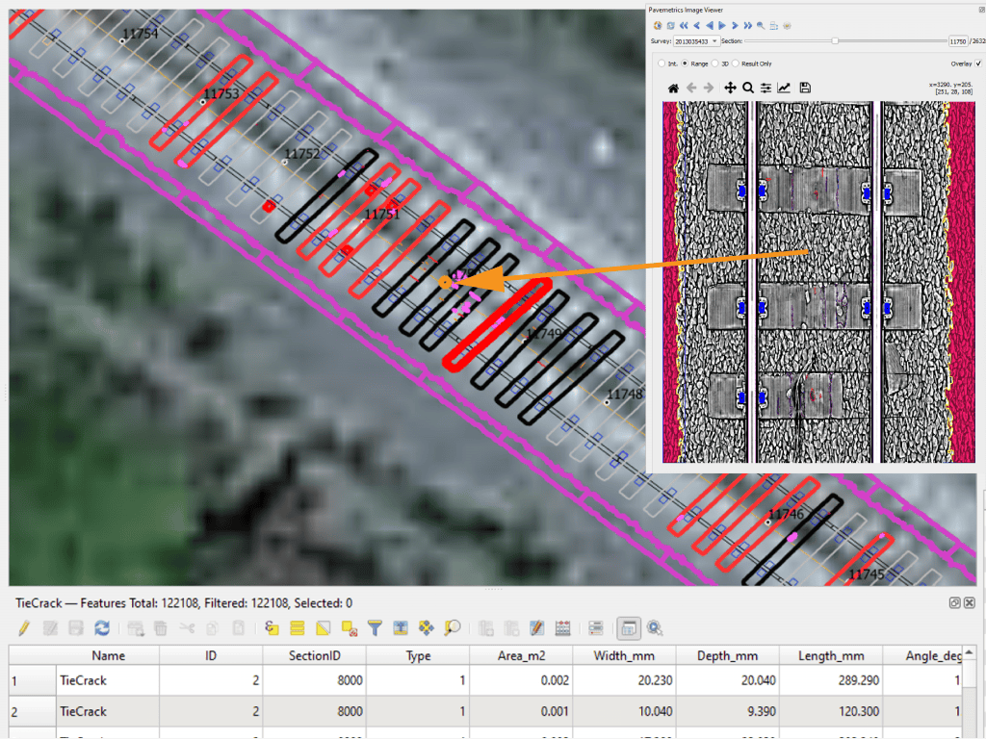The height and width of the screenshot is (739, 986).
Task: Click the section number input field
Action: click(958, 41)
